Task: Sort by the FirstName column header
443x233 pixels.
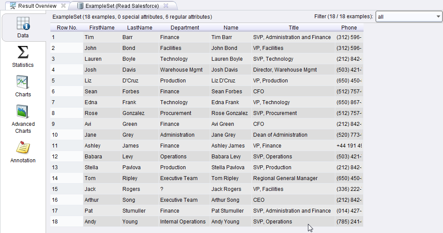Action: click(x=102, y=28)
